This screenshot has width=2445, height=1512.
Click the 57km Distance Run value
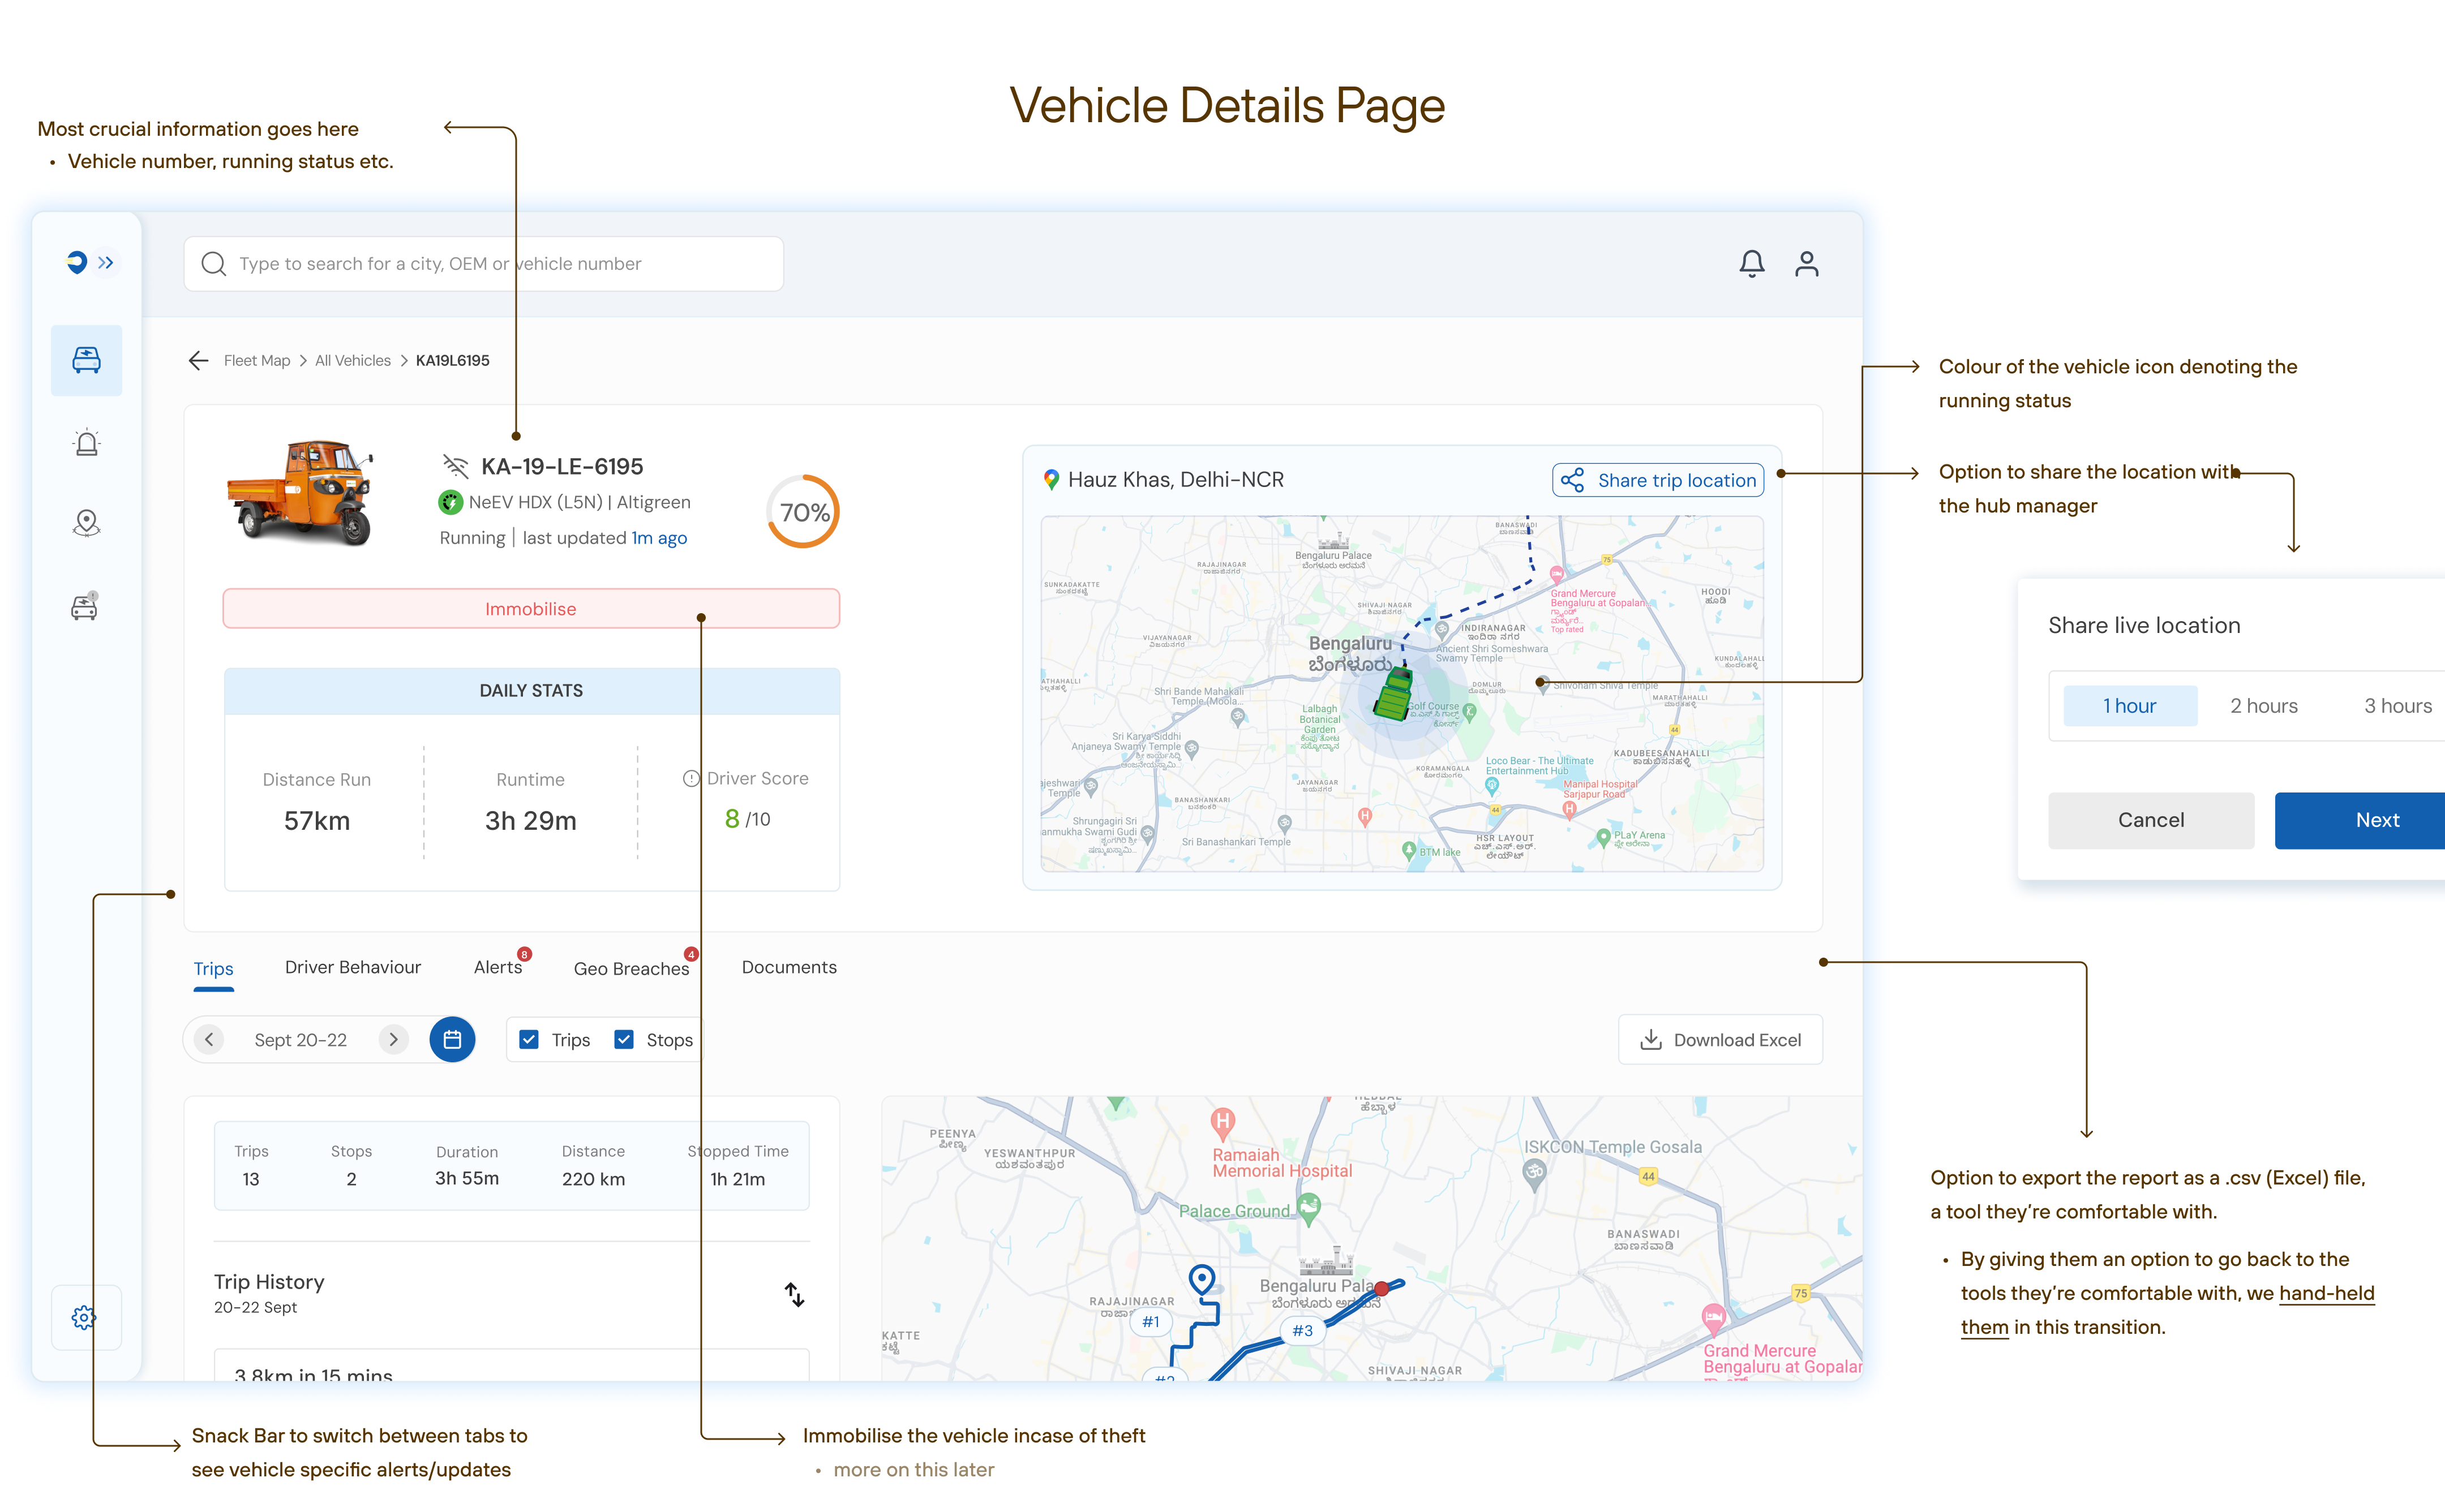coord(317,821)
